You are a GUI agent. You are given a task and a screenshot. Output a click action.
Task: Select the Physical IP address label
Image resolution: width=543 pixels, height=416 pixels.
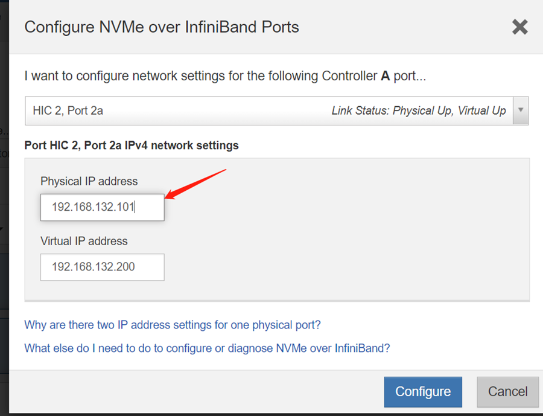pyautogui.click(x=89, y=181)
